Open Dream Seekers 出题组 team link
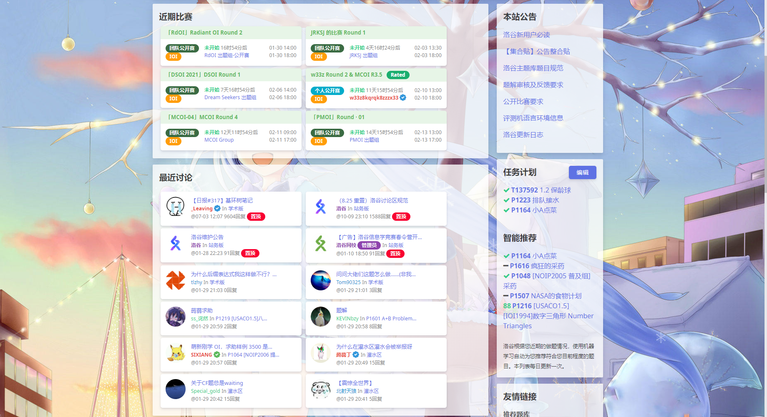The height and width of the screenshot is (417, 767). pos(230,97)
